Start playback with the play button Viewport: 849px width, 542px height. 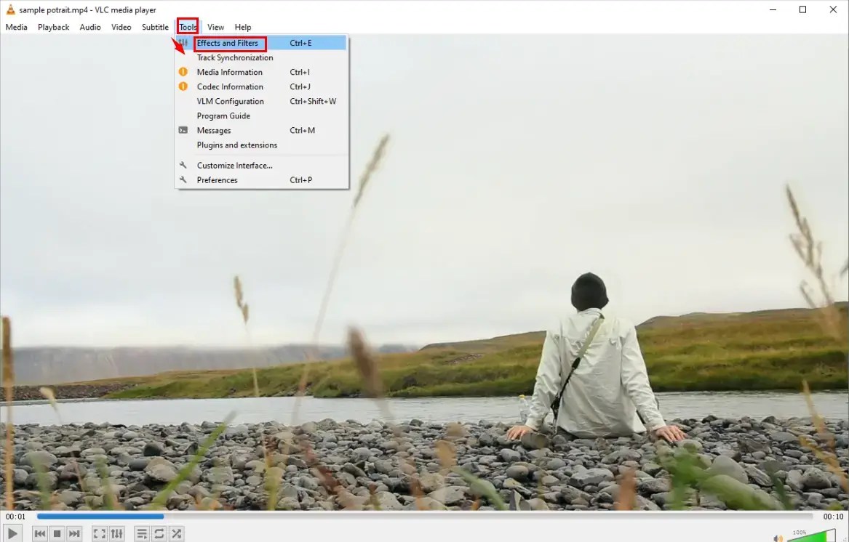coord(12,533)
